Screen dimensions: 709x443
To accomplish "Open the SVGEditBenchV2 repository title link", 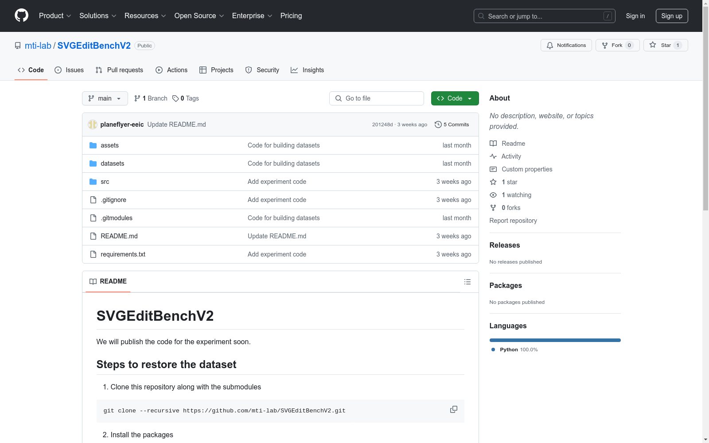I will [x=94, y=46].
